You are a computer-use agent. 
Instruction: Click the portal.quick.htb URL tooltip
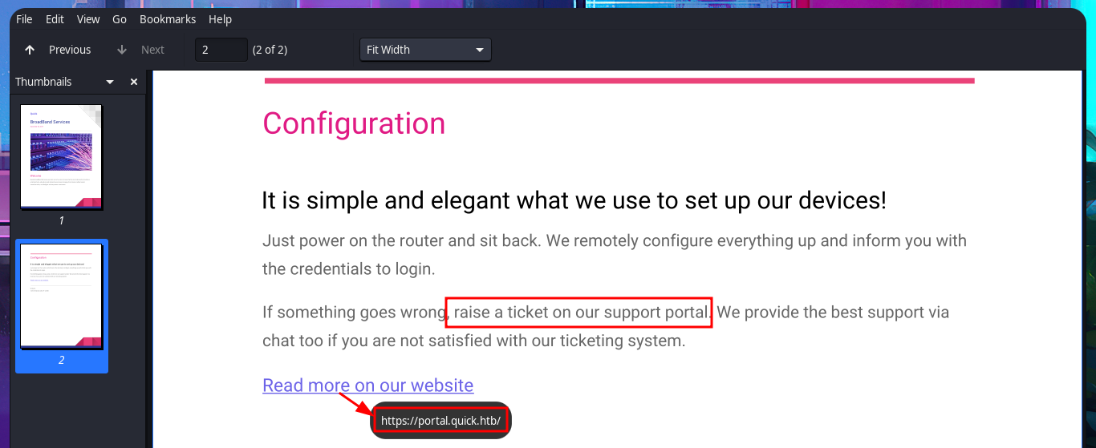coord(440,421)
